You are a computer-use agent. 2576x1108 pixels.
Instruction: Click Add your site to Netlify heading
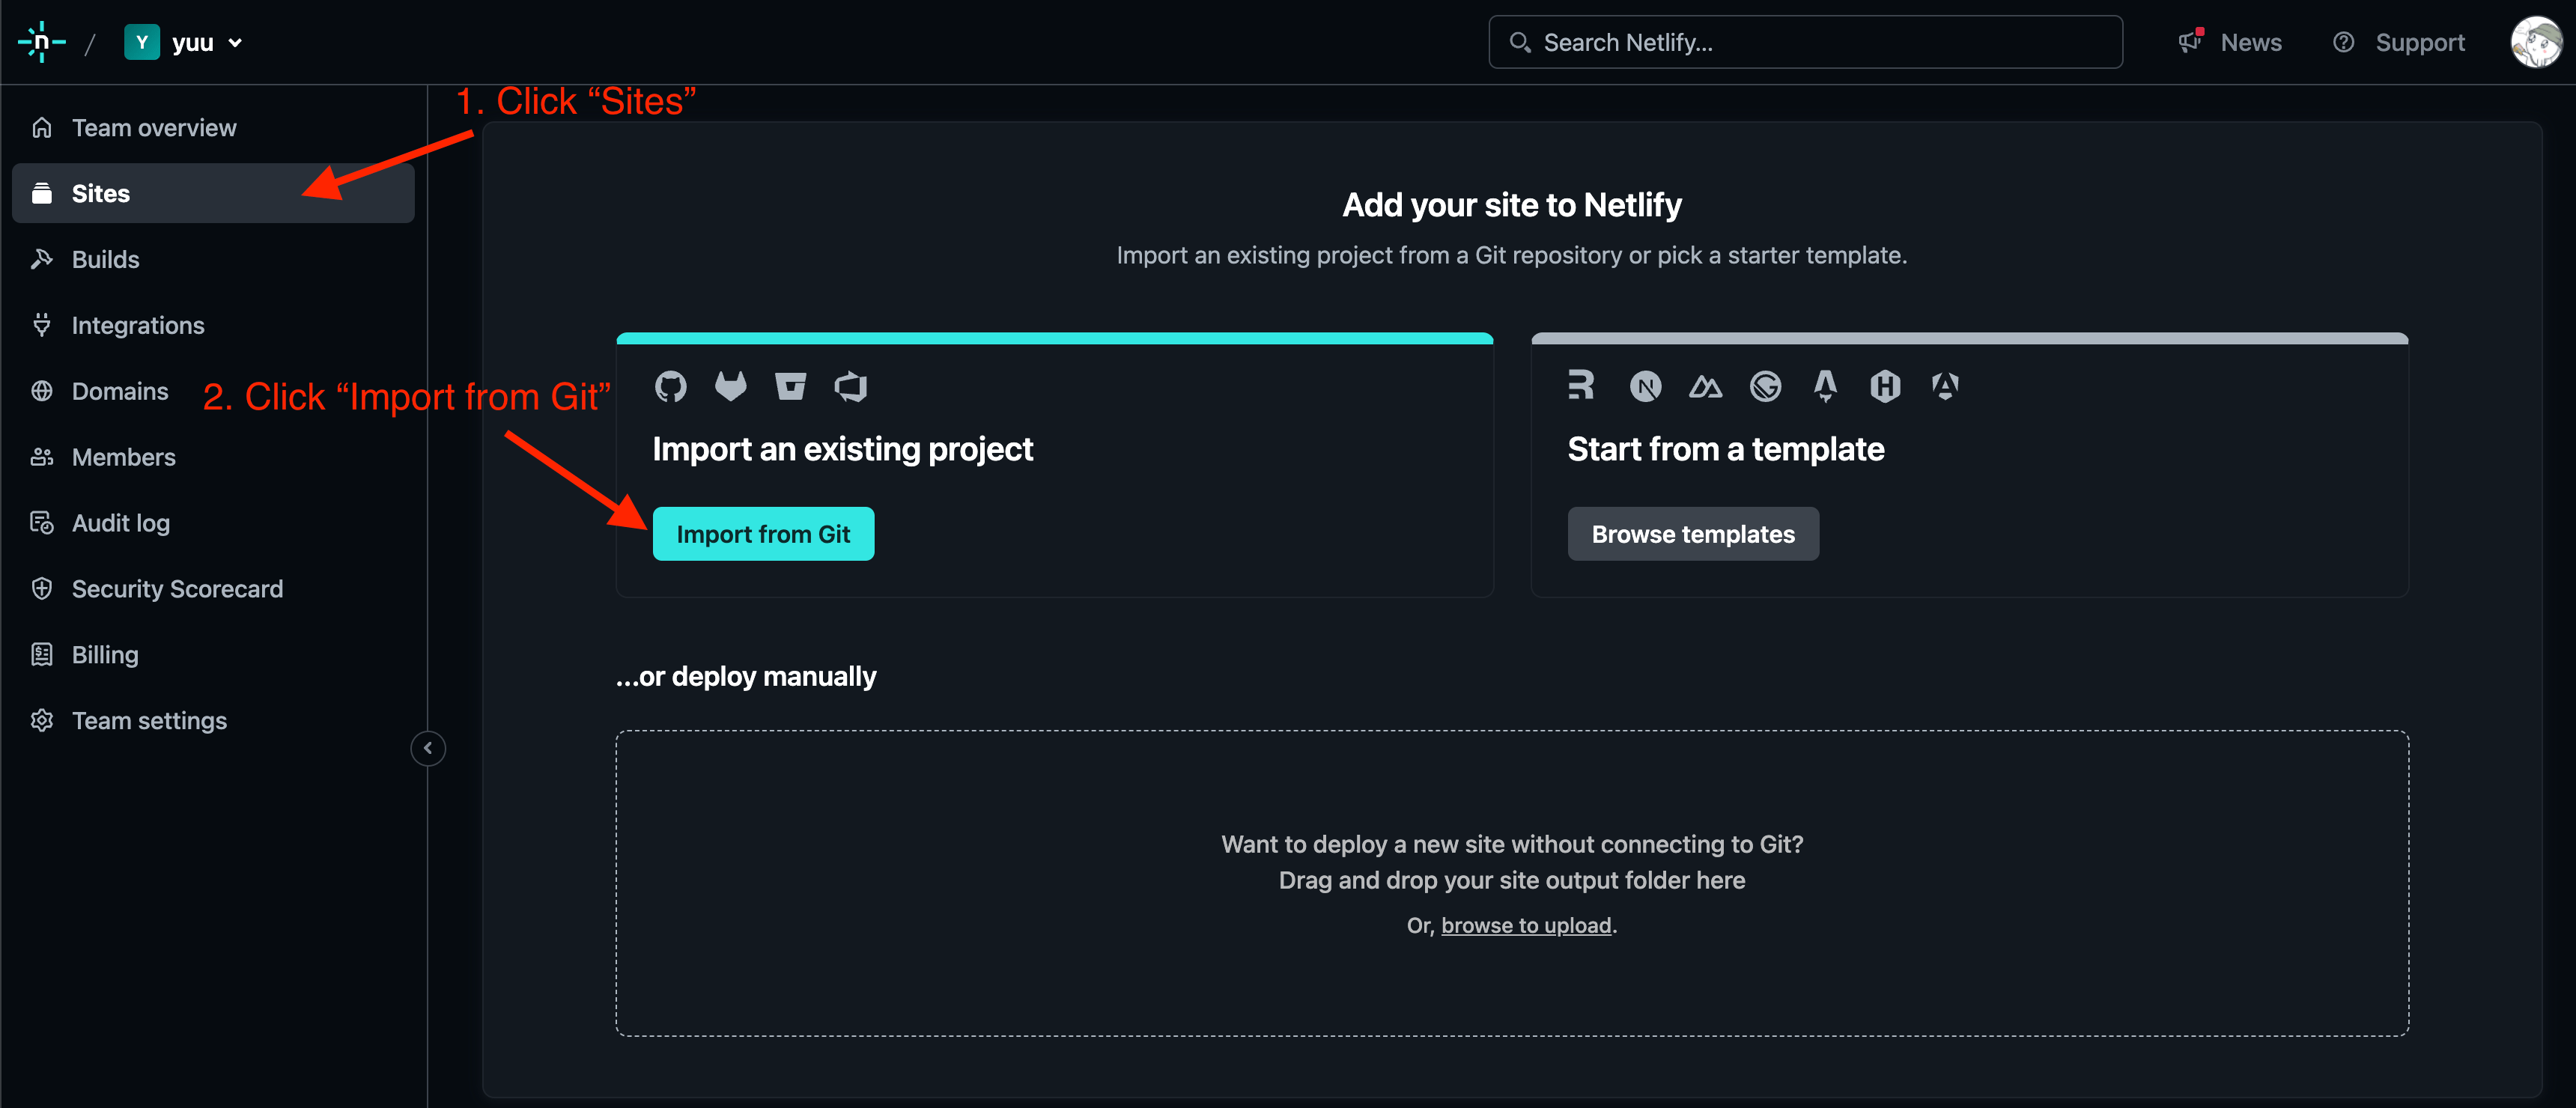[x=1512, y=204]
